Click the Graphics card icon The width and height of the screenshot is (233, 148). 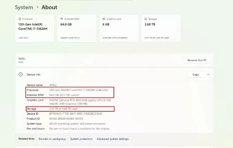[x=104, y=19]
